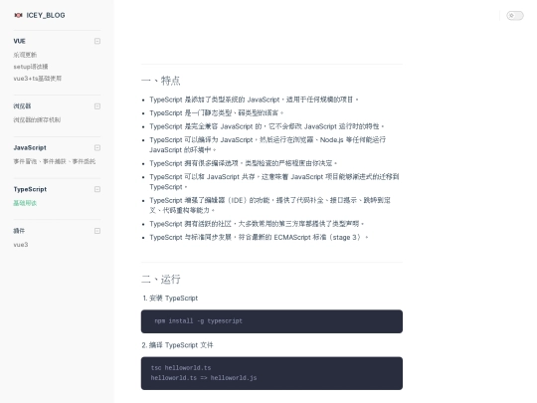Click the bullet mentioning Node.js
This screenshot has width=537, height=403.
click(x=268, y=144)
